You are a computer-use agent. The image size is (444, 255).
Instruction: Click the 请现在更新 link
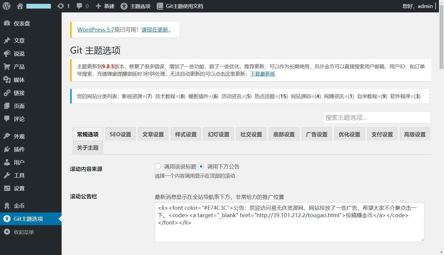pyautogui.click(x=155, y=30)
